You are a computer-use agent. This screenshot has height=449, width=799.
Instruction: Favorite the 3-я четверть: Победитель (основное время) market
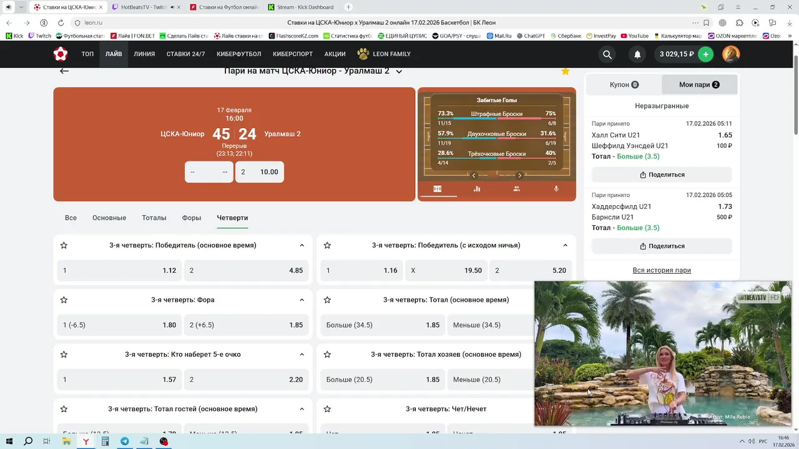(64, 245)
